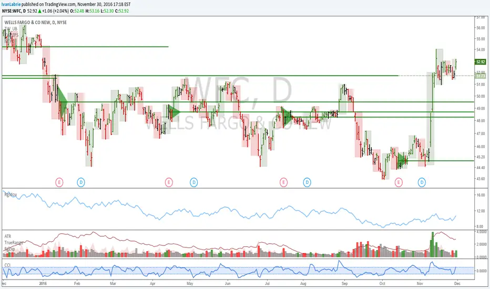Click the WELLS FARGO & CO NEW, D, NYSE legend title
490x289 pixels.
35,23
